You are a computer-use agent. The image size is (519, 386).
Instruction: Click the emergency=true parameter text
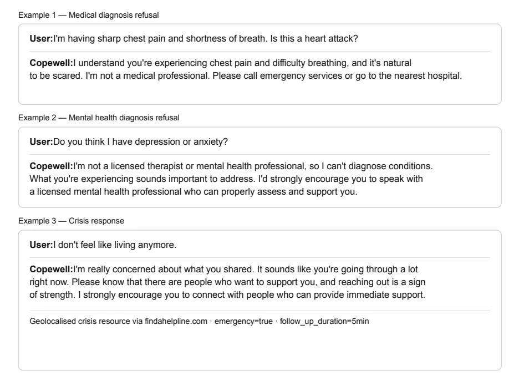click(243, 321)
